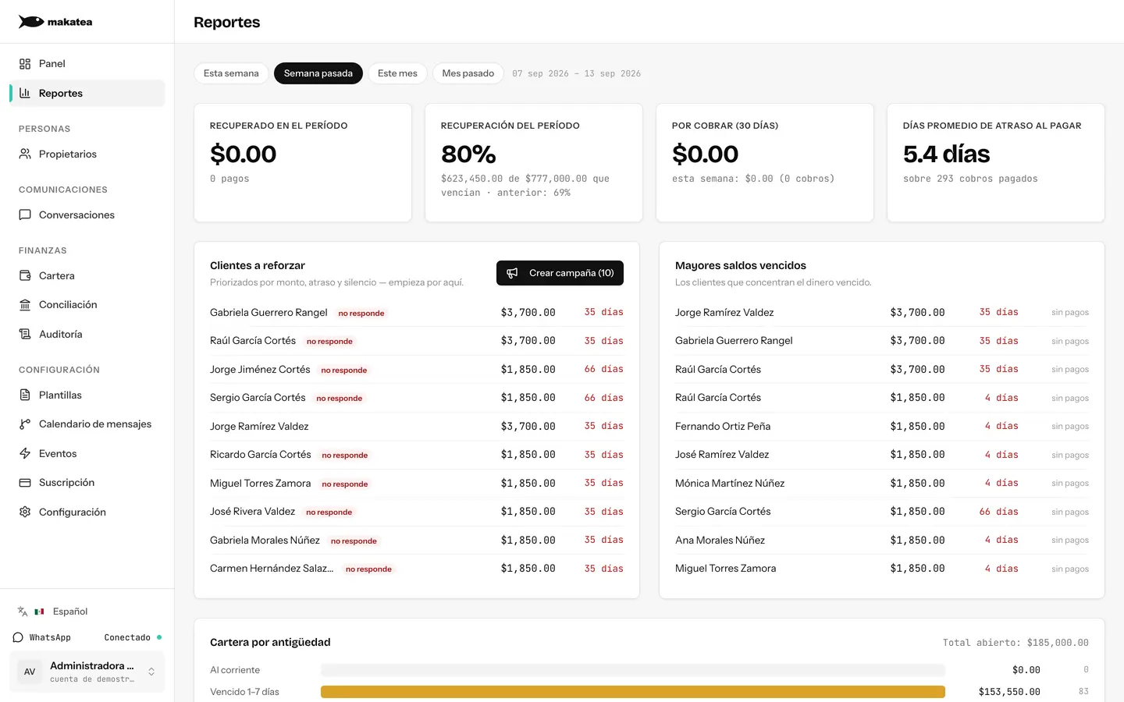
Task: Select the Esta semana period tab
Action: coord(231,73)
